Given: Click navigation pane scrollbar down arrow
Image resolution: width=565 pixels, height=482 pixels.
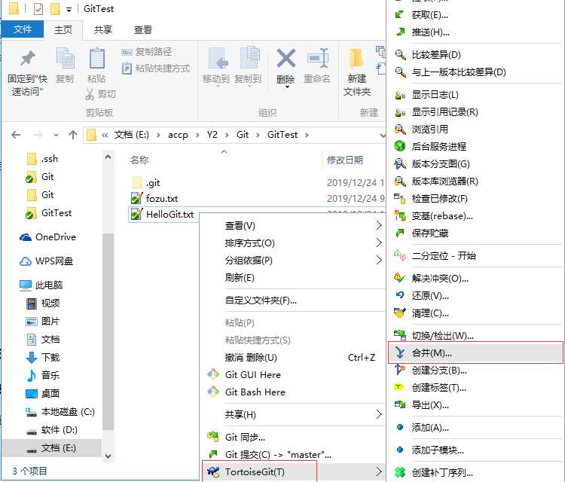Looking at the screenshot, I should coord(108,456).
